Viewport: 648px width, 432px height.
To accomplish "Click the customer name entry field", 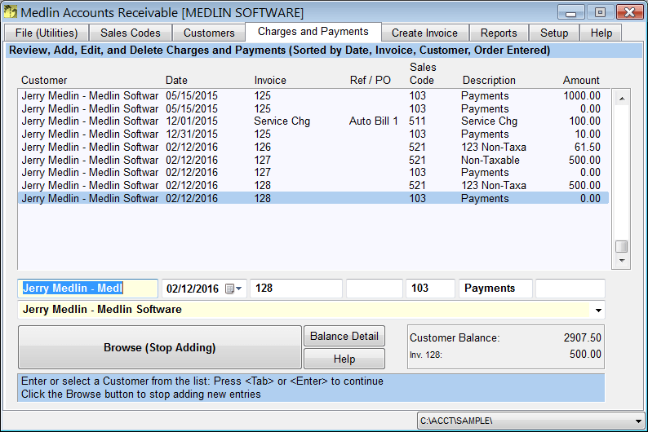I will click(x=87, y=289).
